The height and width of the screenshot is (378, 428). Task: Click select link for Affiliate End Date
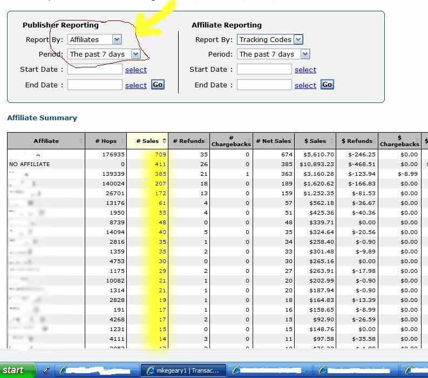305,85
